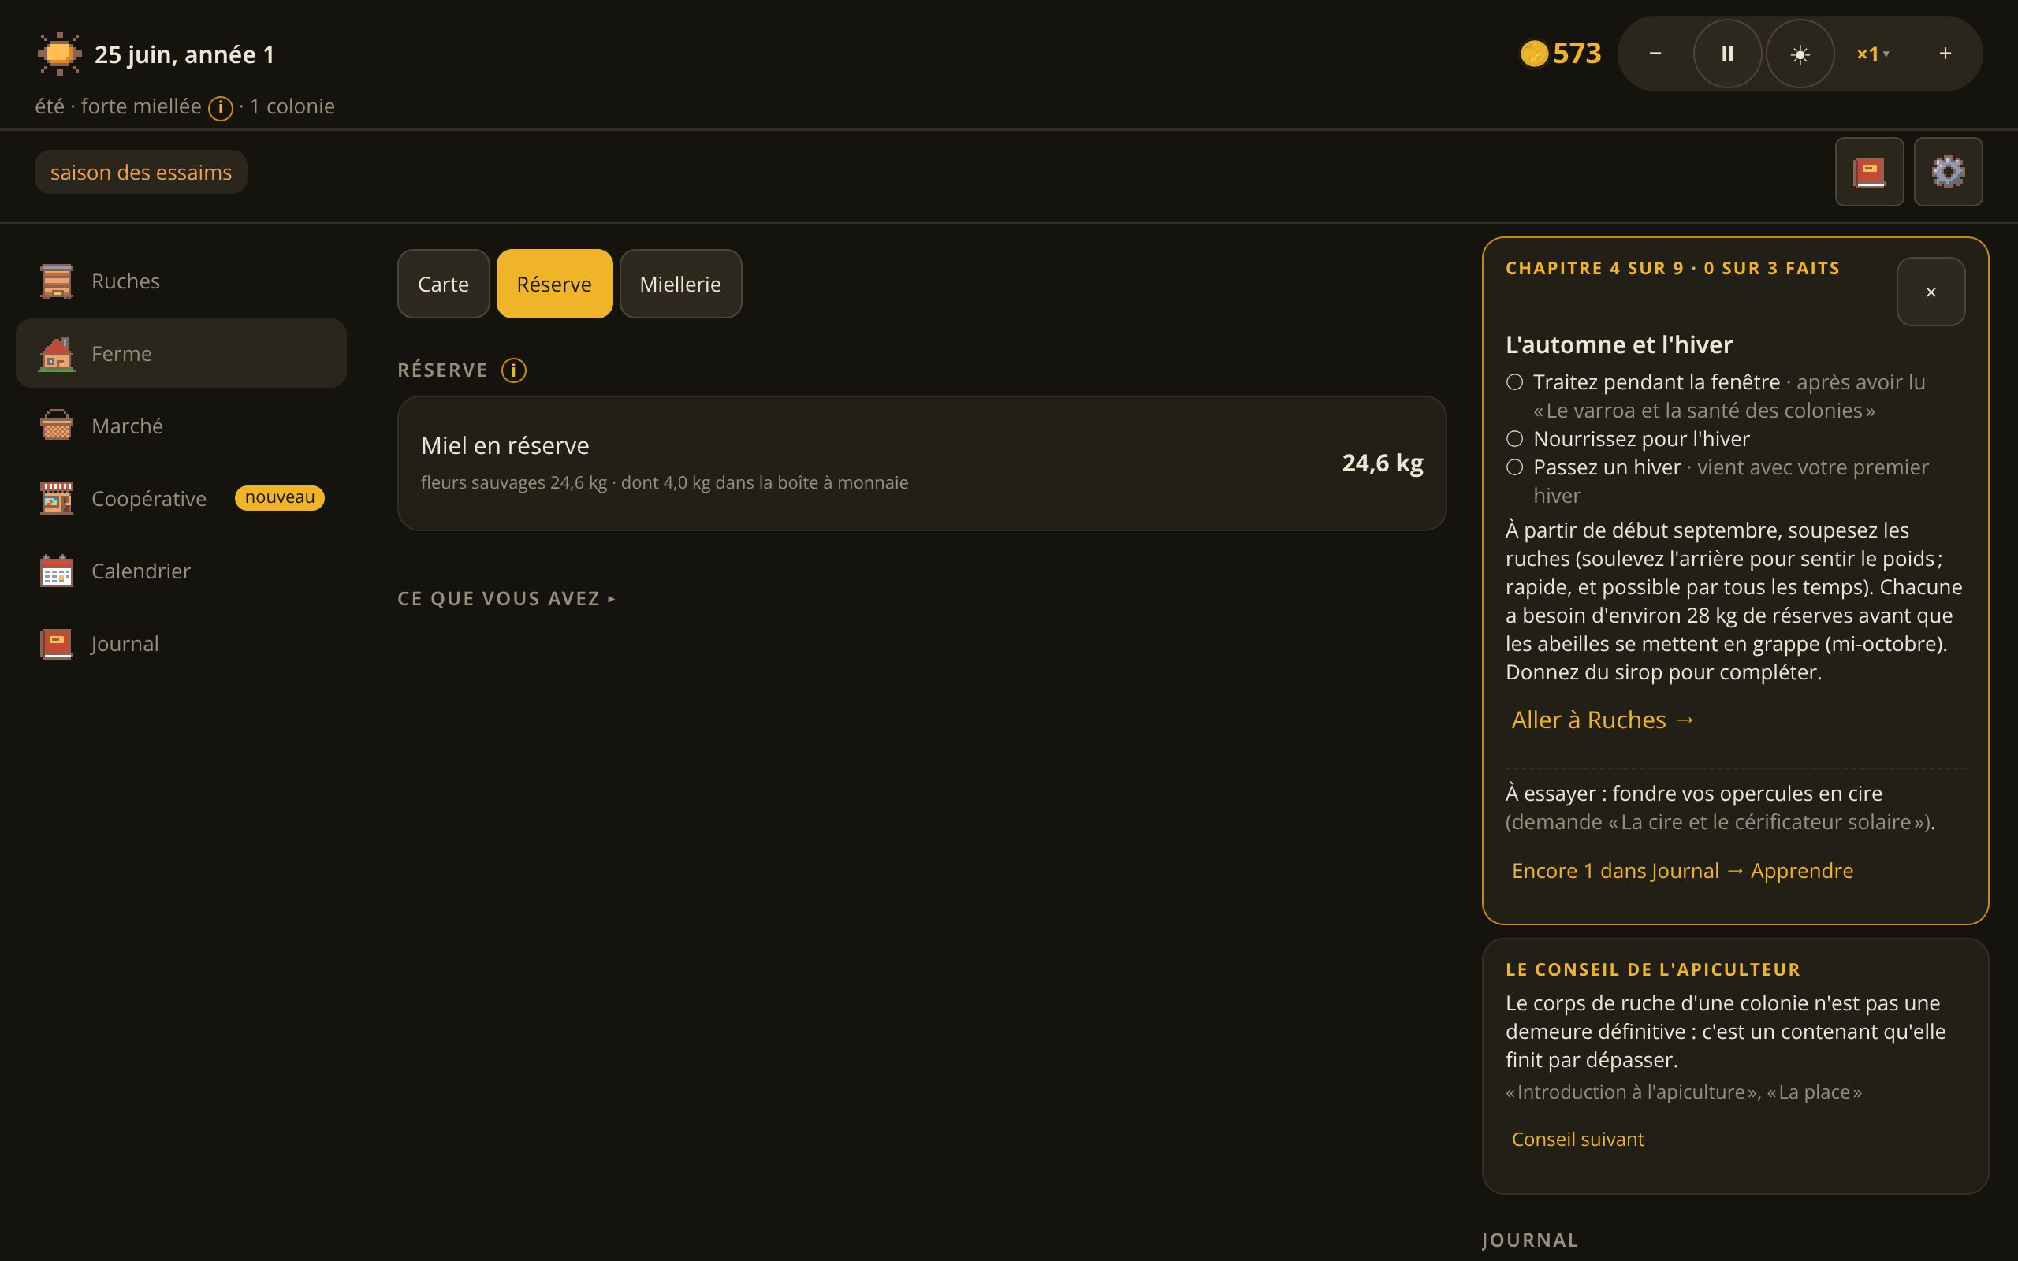Click the info icon beside RÉSERVE heading
The width and height of the screenshot is (2018, 1261).
514,370
